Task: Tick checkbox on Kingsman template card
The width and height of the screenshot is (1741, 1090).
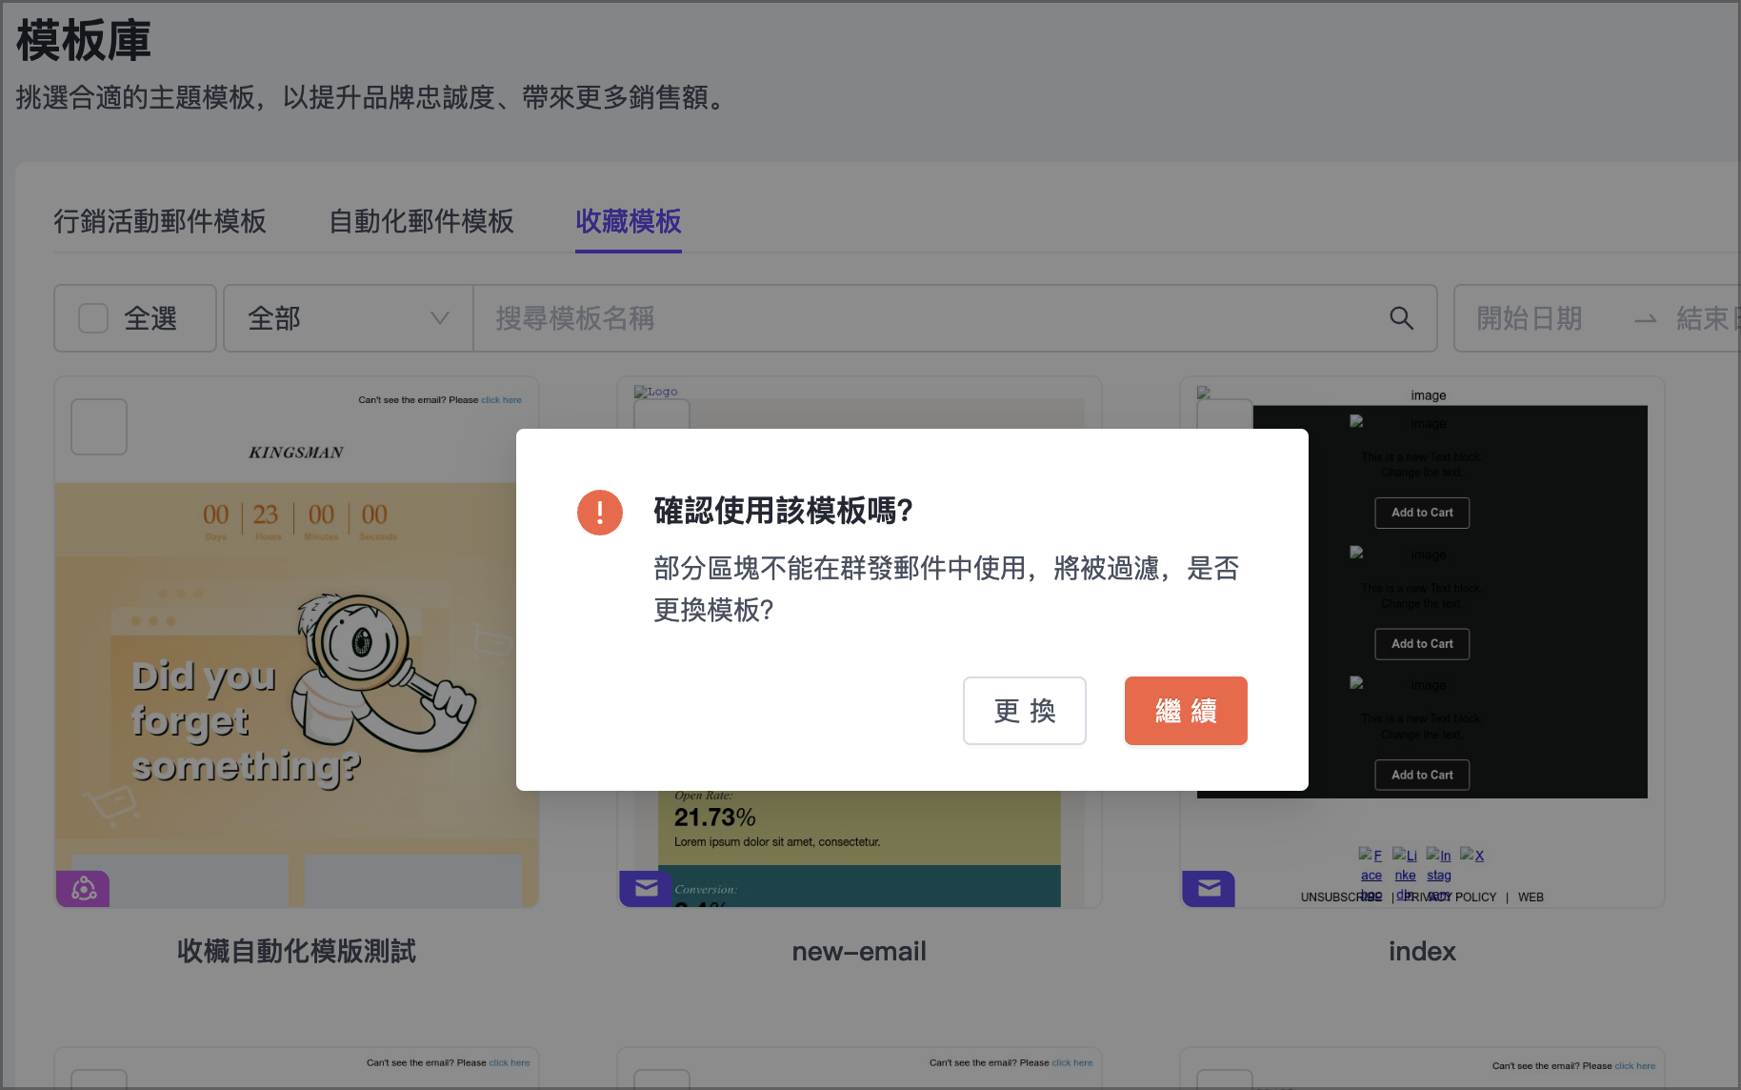Action: point(99,427)
